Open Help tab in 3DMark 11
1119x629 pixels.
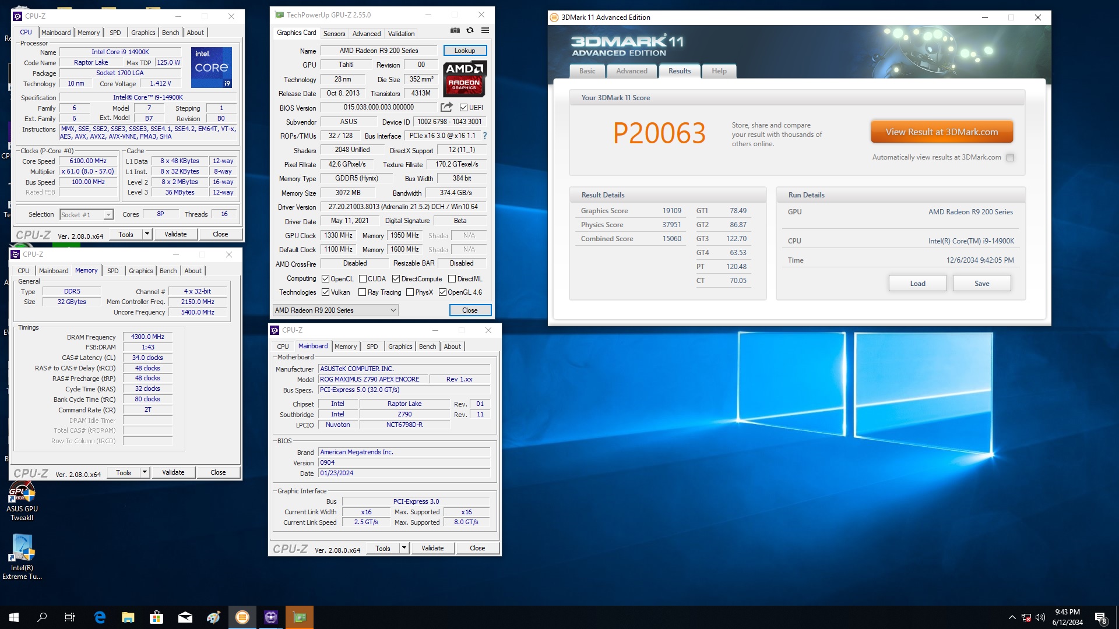[x=719, y=71]
